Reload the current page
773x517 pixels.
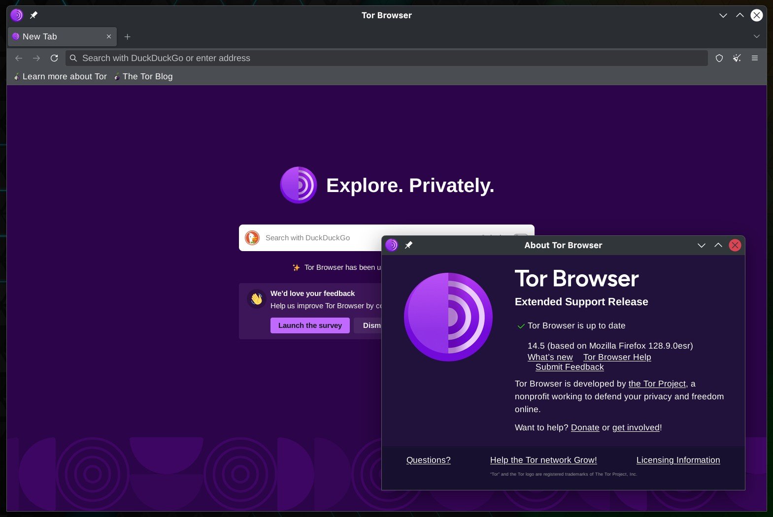tap(54, 58)
